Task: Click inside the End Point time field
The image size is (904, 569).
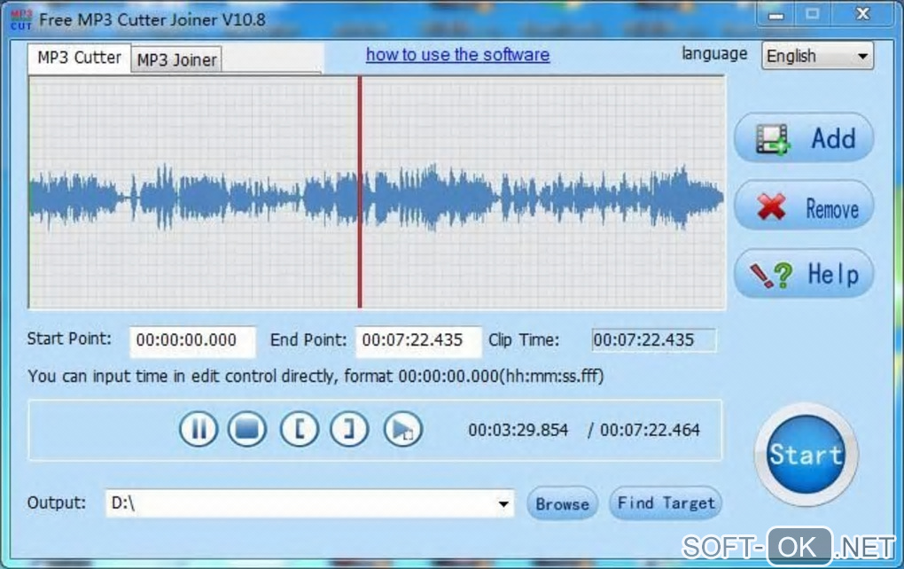Action: [418, 340]
